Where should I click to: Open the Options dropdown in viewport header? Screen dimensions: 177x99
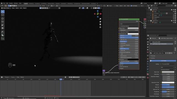99,6
